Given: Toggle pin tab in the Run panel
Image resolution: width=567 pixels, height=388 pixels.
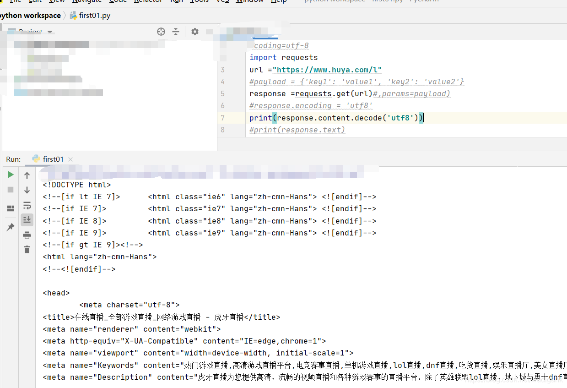Looking at the screenshot, I should 11,227.
